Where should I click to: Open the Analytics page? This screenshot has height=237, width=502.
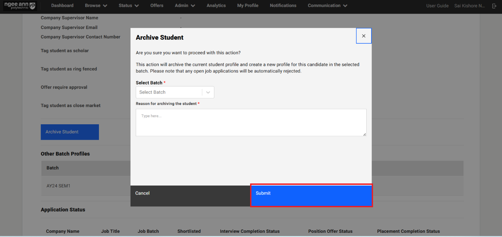(x=216, y=6)
